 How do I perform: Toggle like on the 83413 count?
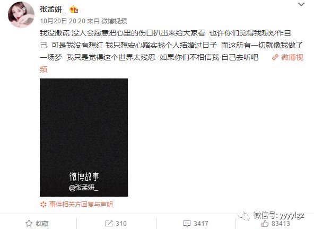pyautogui.click(x=276, y=223)
